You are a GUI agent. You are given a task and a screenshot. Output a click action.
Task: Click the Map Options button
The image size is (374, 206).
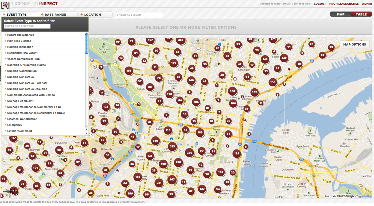click(354, 44)
